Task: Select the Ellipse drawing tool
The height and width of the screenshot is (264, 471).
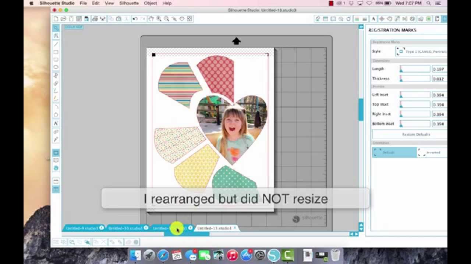Action: pyautogui.click(x=56, y=67)
